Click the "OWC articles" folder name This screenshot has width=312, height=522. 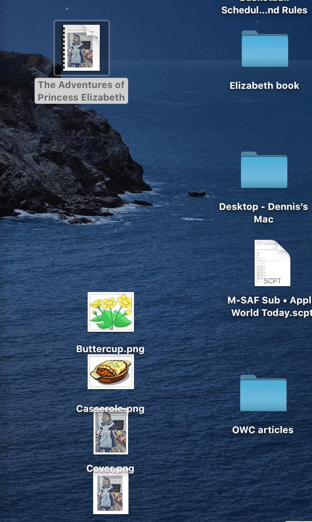pyautogui.click(x=262, y=430)
